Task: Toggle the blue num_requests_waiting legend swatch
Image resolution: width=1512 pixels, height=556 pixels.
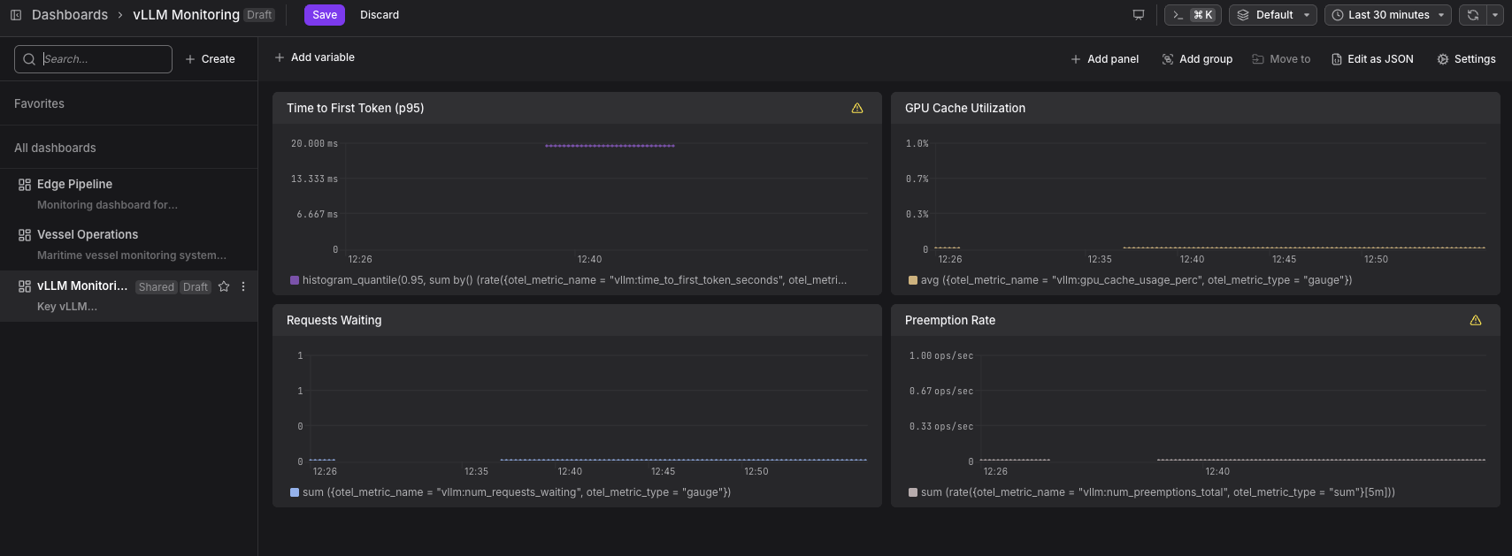Action: click(x=295, y=492)
